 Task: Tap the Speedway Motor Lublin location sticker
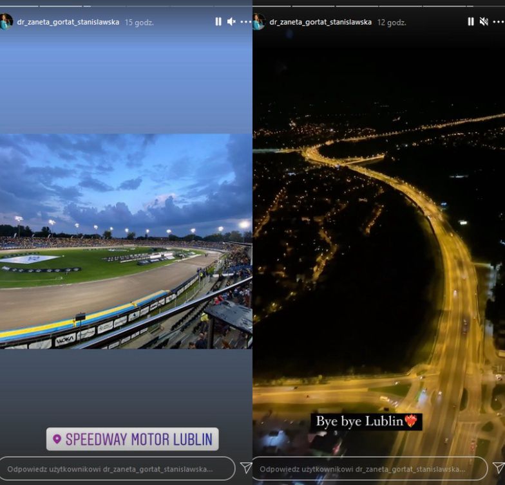pyautogui.click(x=133, y=439)
